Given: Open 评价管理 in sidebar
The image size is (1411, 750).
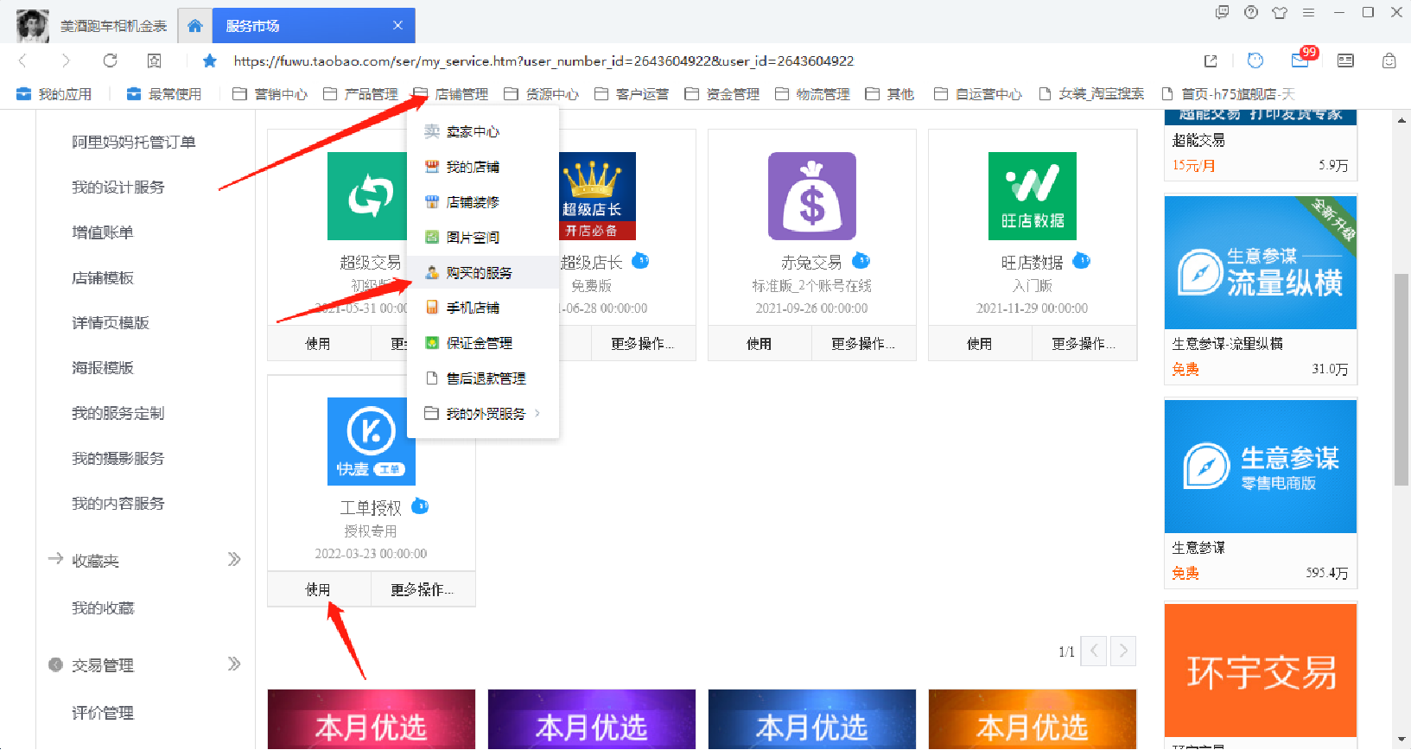Looking at the screenshot, I should click(103, 713).
